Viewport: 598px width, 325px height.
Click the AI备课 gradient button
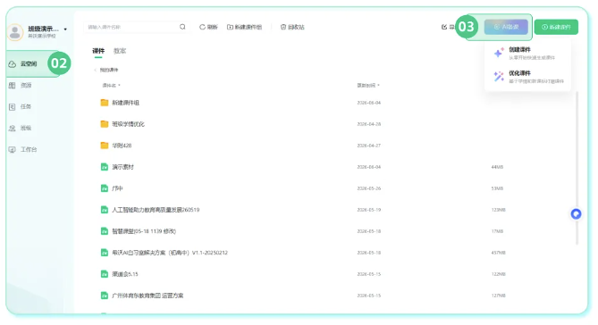[506, 27]
